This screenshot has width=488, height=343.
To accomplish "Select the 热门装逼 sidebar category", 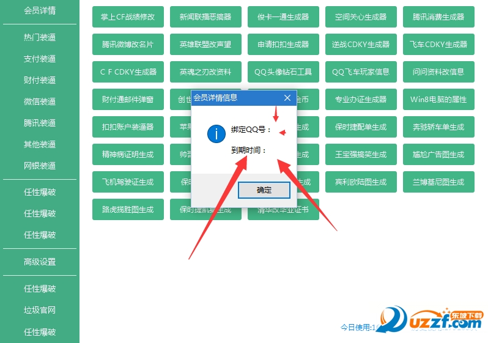I will coord(40,37).
